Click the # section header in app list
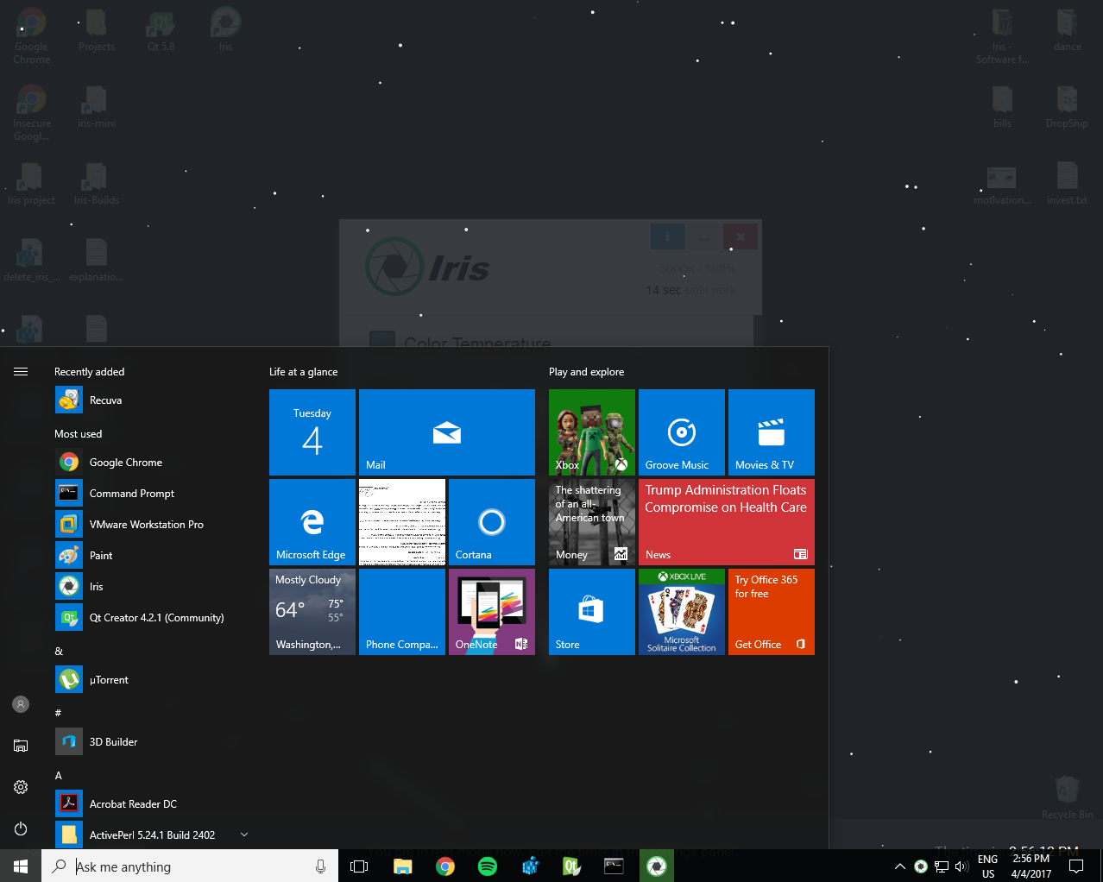This screenshot has width=1103, height=882. pos(58,713)
